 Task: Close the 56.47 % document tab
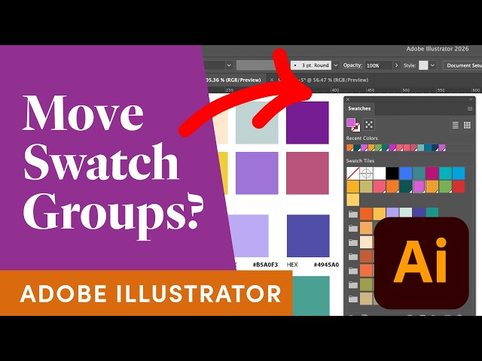click(272, 80)
